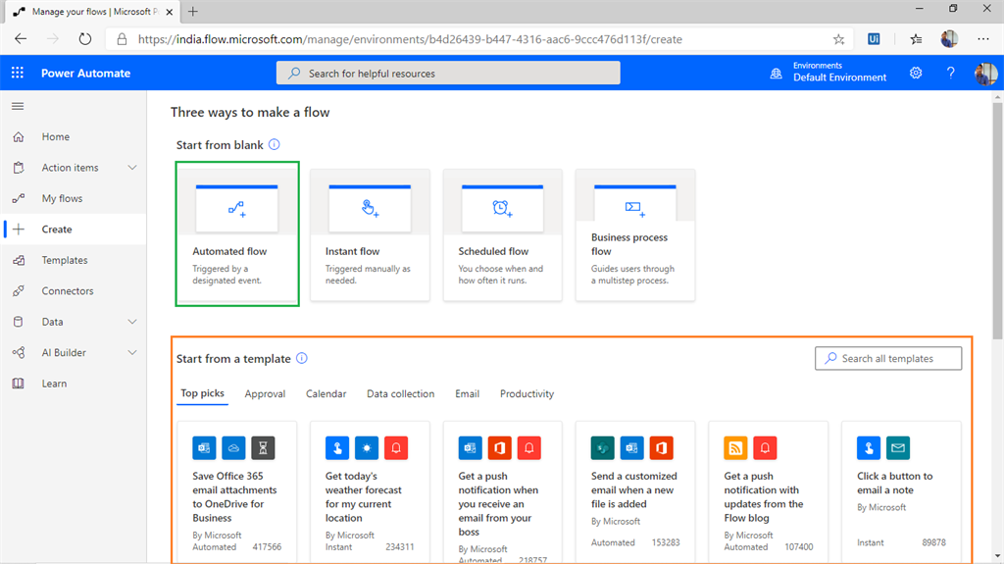Add page to favorites star icon
Viewport: 1004px width, 564px height.
[x=839, y=39]
